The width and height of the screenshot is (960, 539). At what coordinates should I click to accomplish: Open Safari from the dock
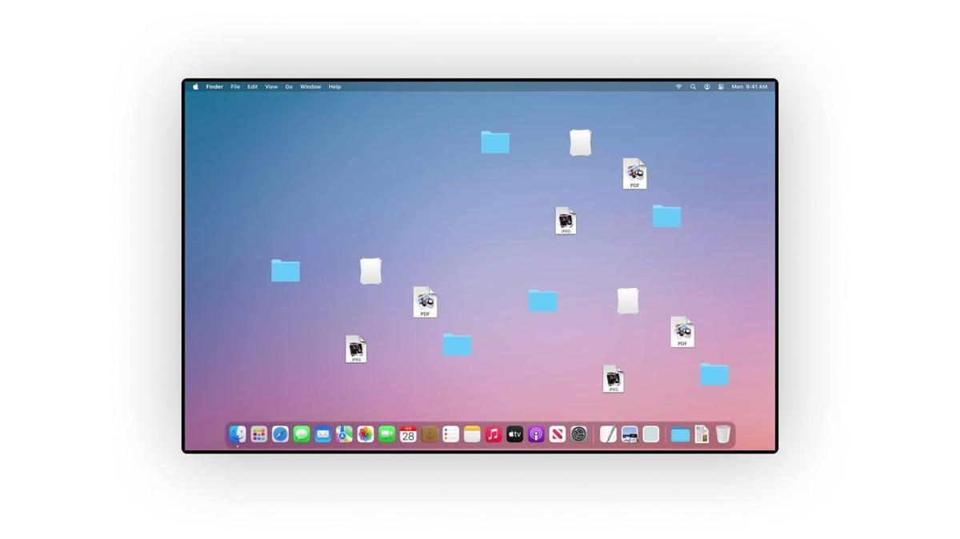click(x=280, y=434)
